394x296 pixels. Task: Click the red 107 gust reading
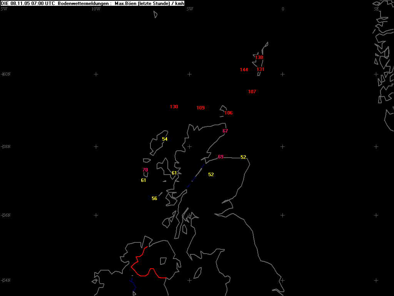click(x=252, y=92)
